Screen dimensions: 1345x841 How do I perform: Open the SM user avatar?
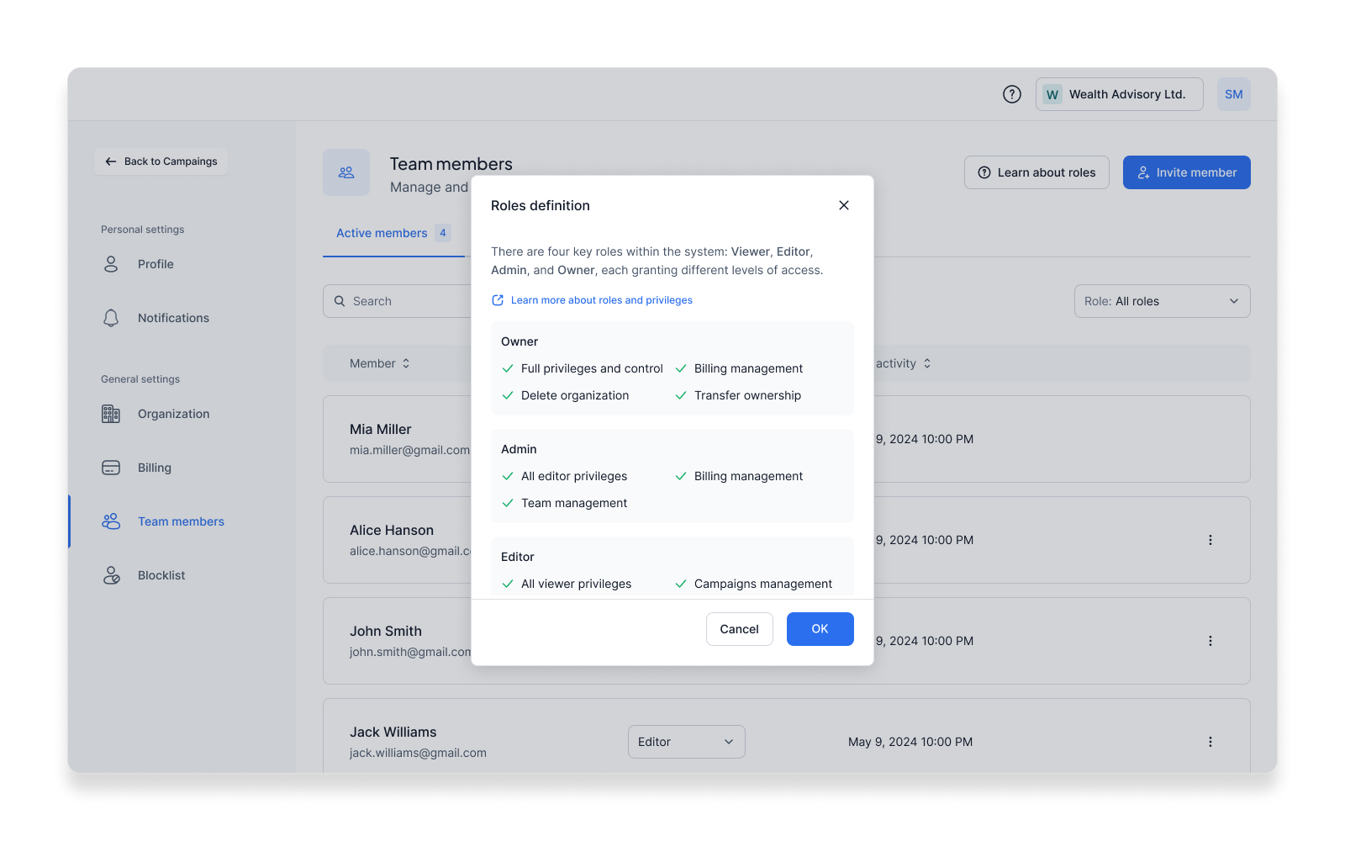tap(1234, 94)
